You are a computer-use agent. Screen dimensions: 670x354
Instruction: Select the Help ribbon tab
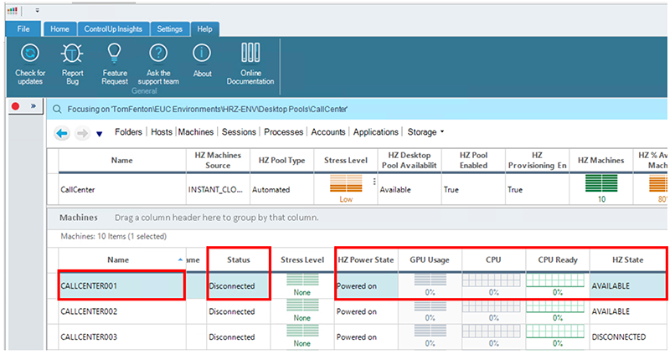204,29
